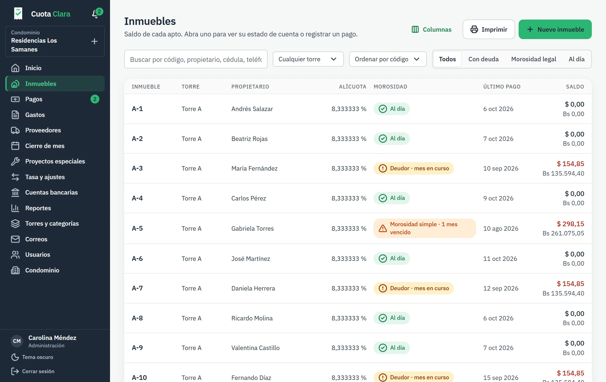Click the Proveedores truck icon

point(15,130)
